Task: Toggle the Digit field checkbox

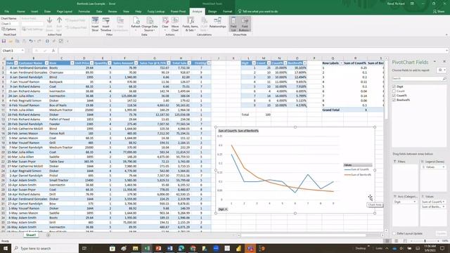Action: (394, 86)
